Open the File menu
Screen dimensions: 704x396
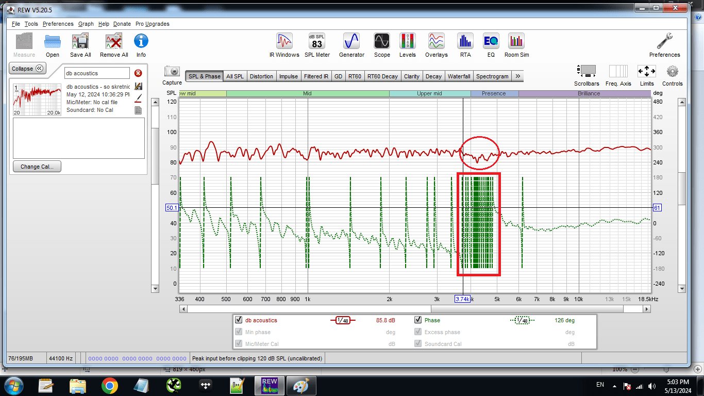point(15,24)
